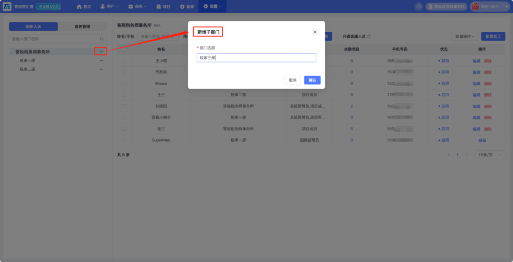Focus the 姓名/手机 search input
Viewport: 513px width, 262px height.
coord(158,36)
